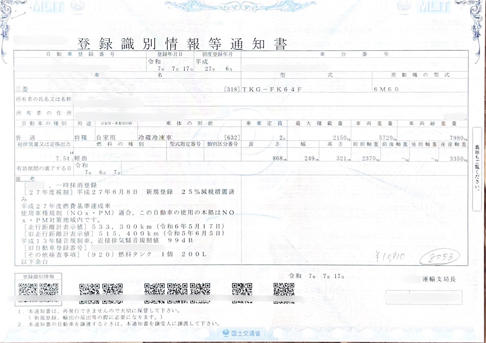Select the model value TKG-FK64F
Viewport: 486px width, 343px height.
272,90
